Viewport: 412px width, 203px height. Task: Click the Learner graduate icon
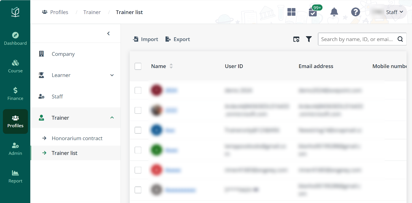pyautogui.click(x=42, y=75)
